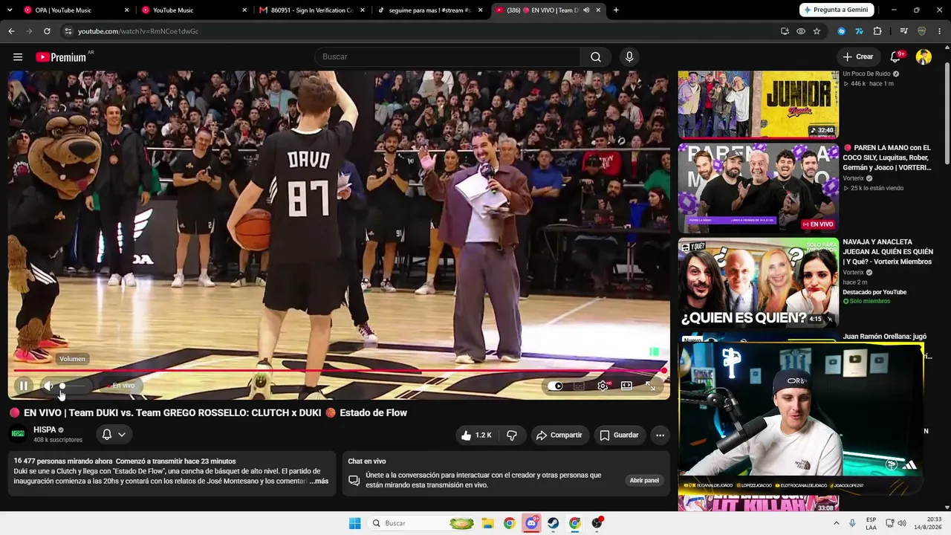Screen dimensions: 951x535
Task: Click the search magnifier button
Action: [596, 57]
